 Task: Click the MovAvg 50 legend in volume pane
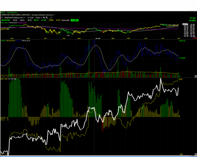tap(10, 41)
